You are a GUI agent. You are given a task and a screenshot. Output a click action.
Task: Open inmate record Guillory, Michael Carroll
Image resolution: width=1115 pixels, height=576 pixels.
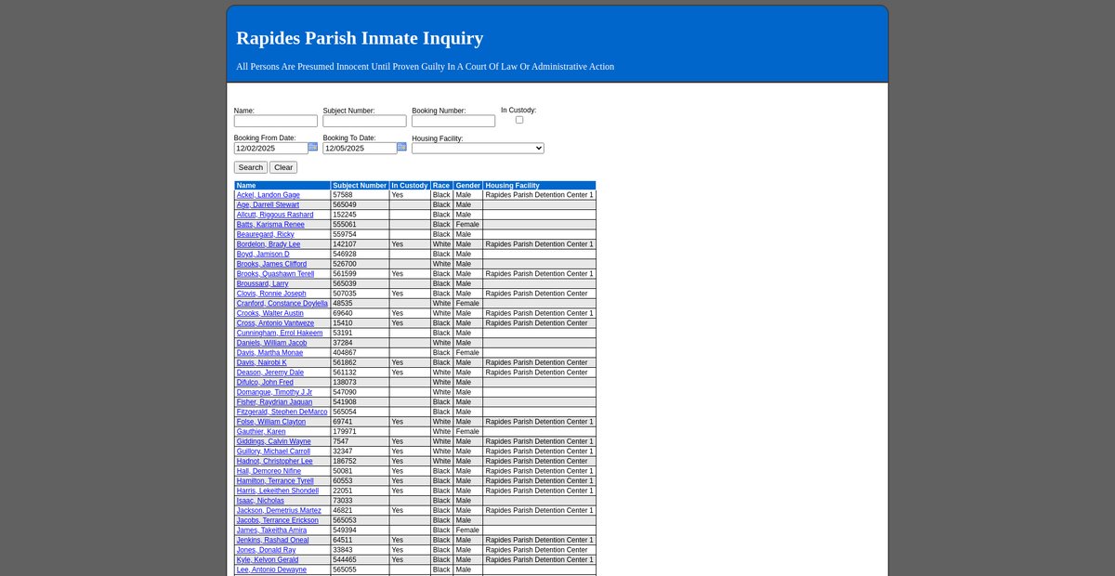pos(274,452)
